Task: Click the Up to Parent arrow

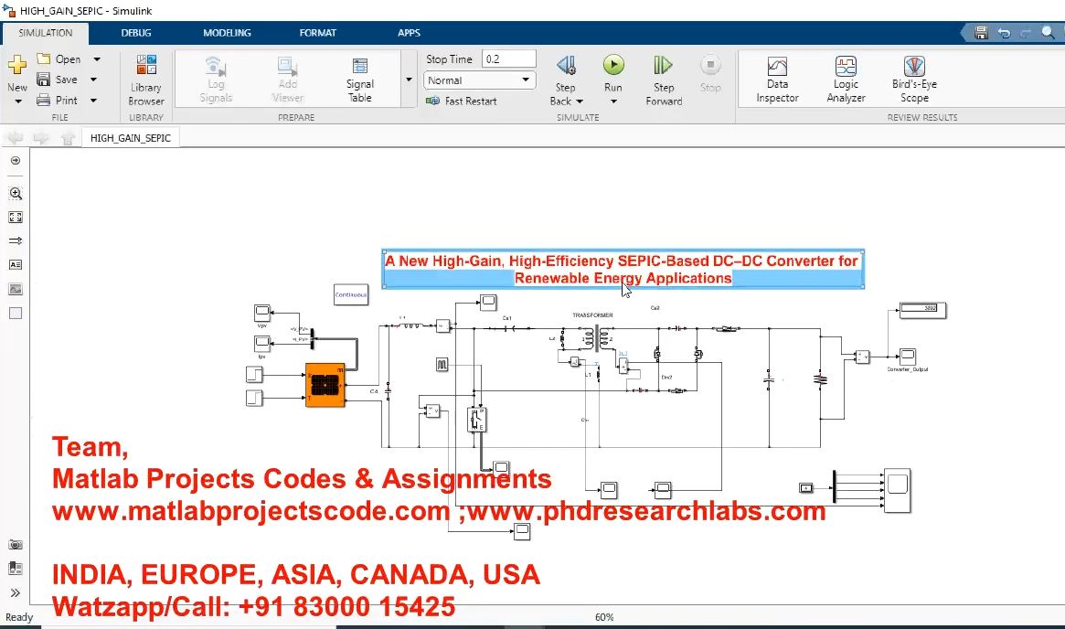Action: click(x=68, y=138)
